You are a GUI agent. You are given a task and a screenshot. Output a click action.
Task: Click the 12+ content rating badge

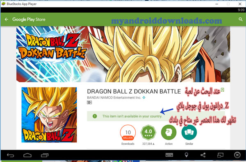[x=89, y=102]
